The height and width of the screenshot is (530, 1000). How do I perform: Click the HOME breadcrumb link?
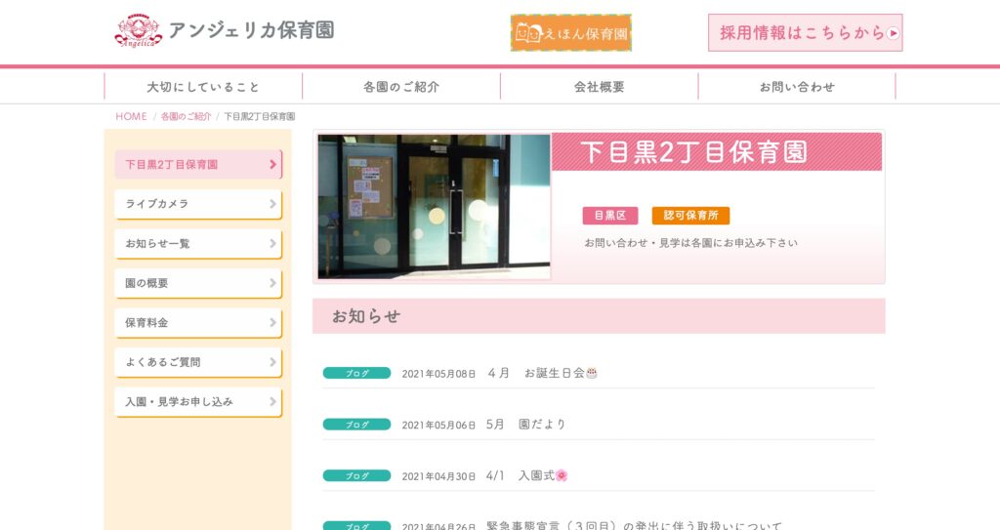pyautogui.click(x=132, y=117)
